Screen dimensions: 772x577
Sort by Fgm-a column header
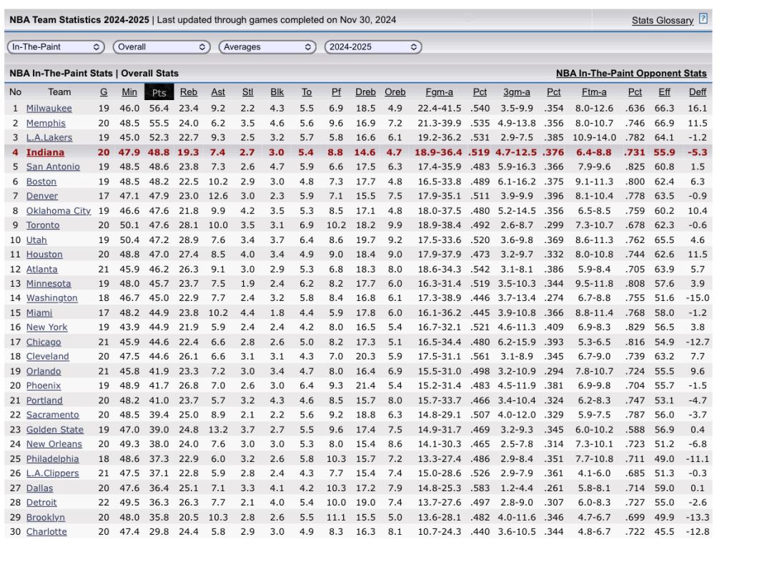439,92
